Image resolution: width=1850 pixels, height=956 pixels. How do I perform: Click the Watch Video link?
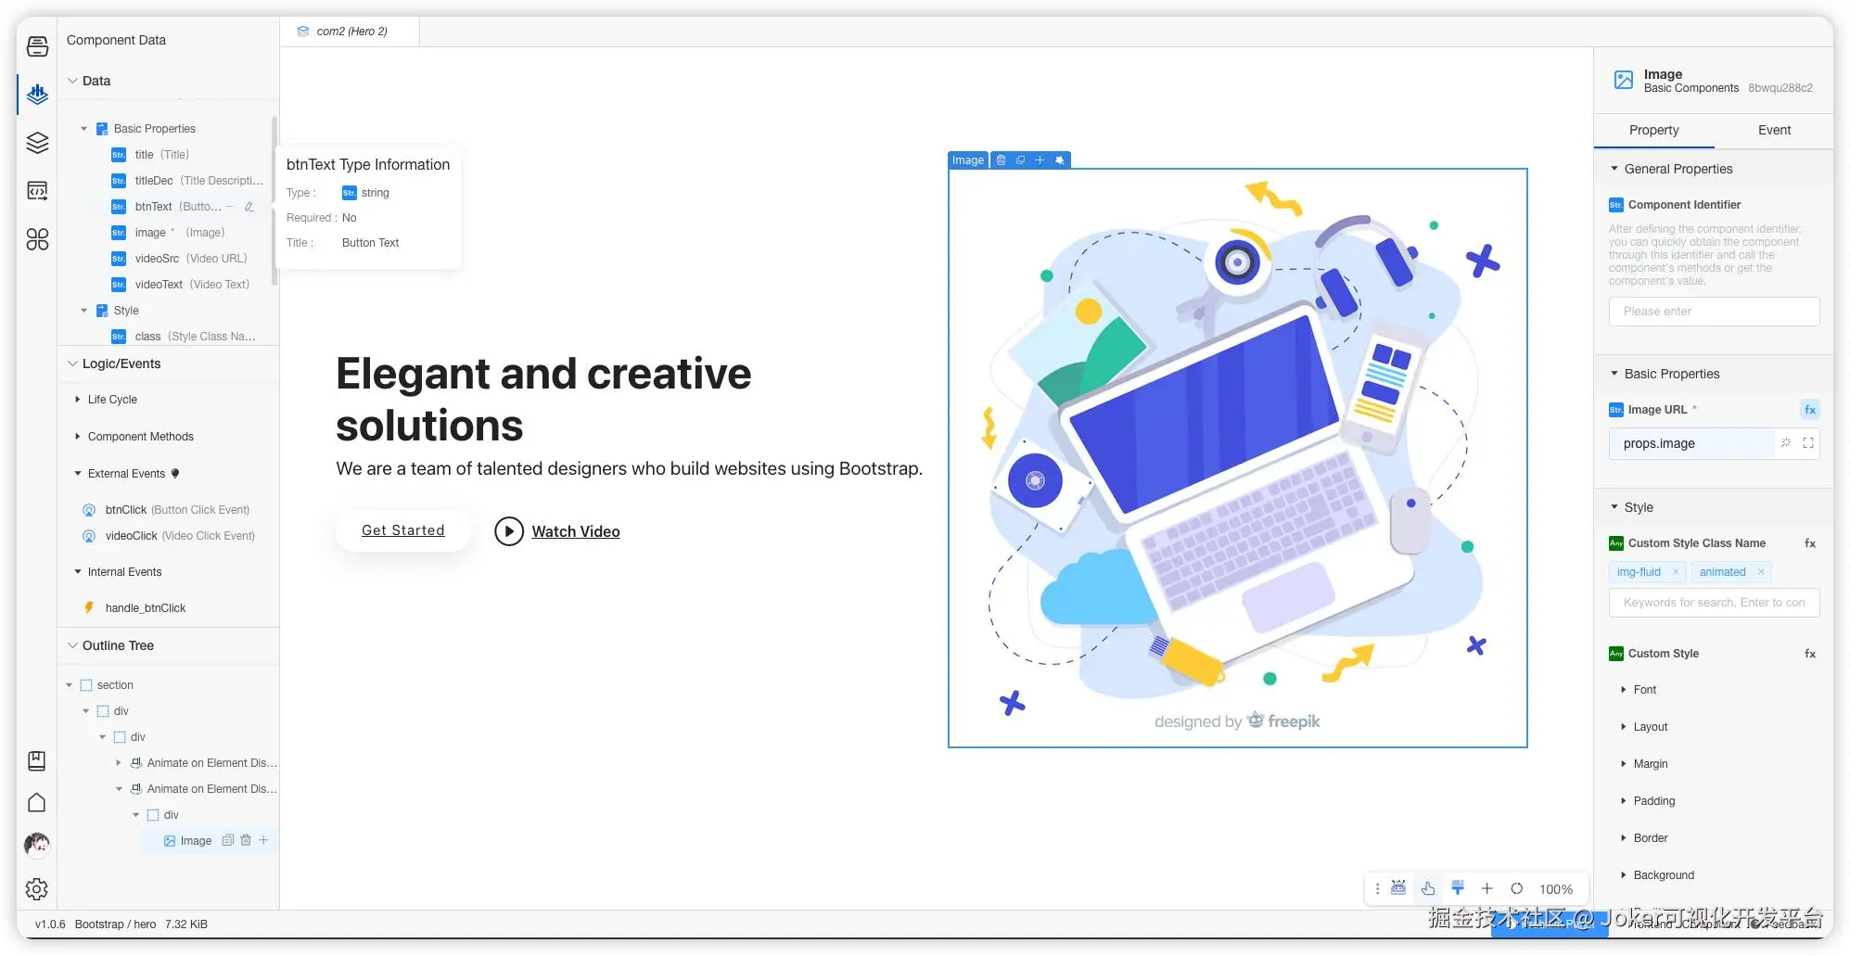tap(576, 531)
